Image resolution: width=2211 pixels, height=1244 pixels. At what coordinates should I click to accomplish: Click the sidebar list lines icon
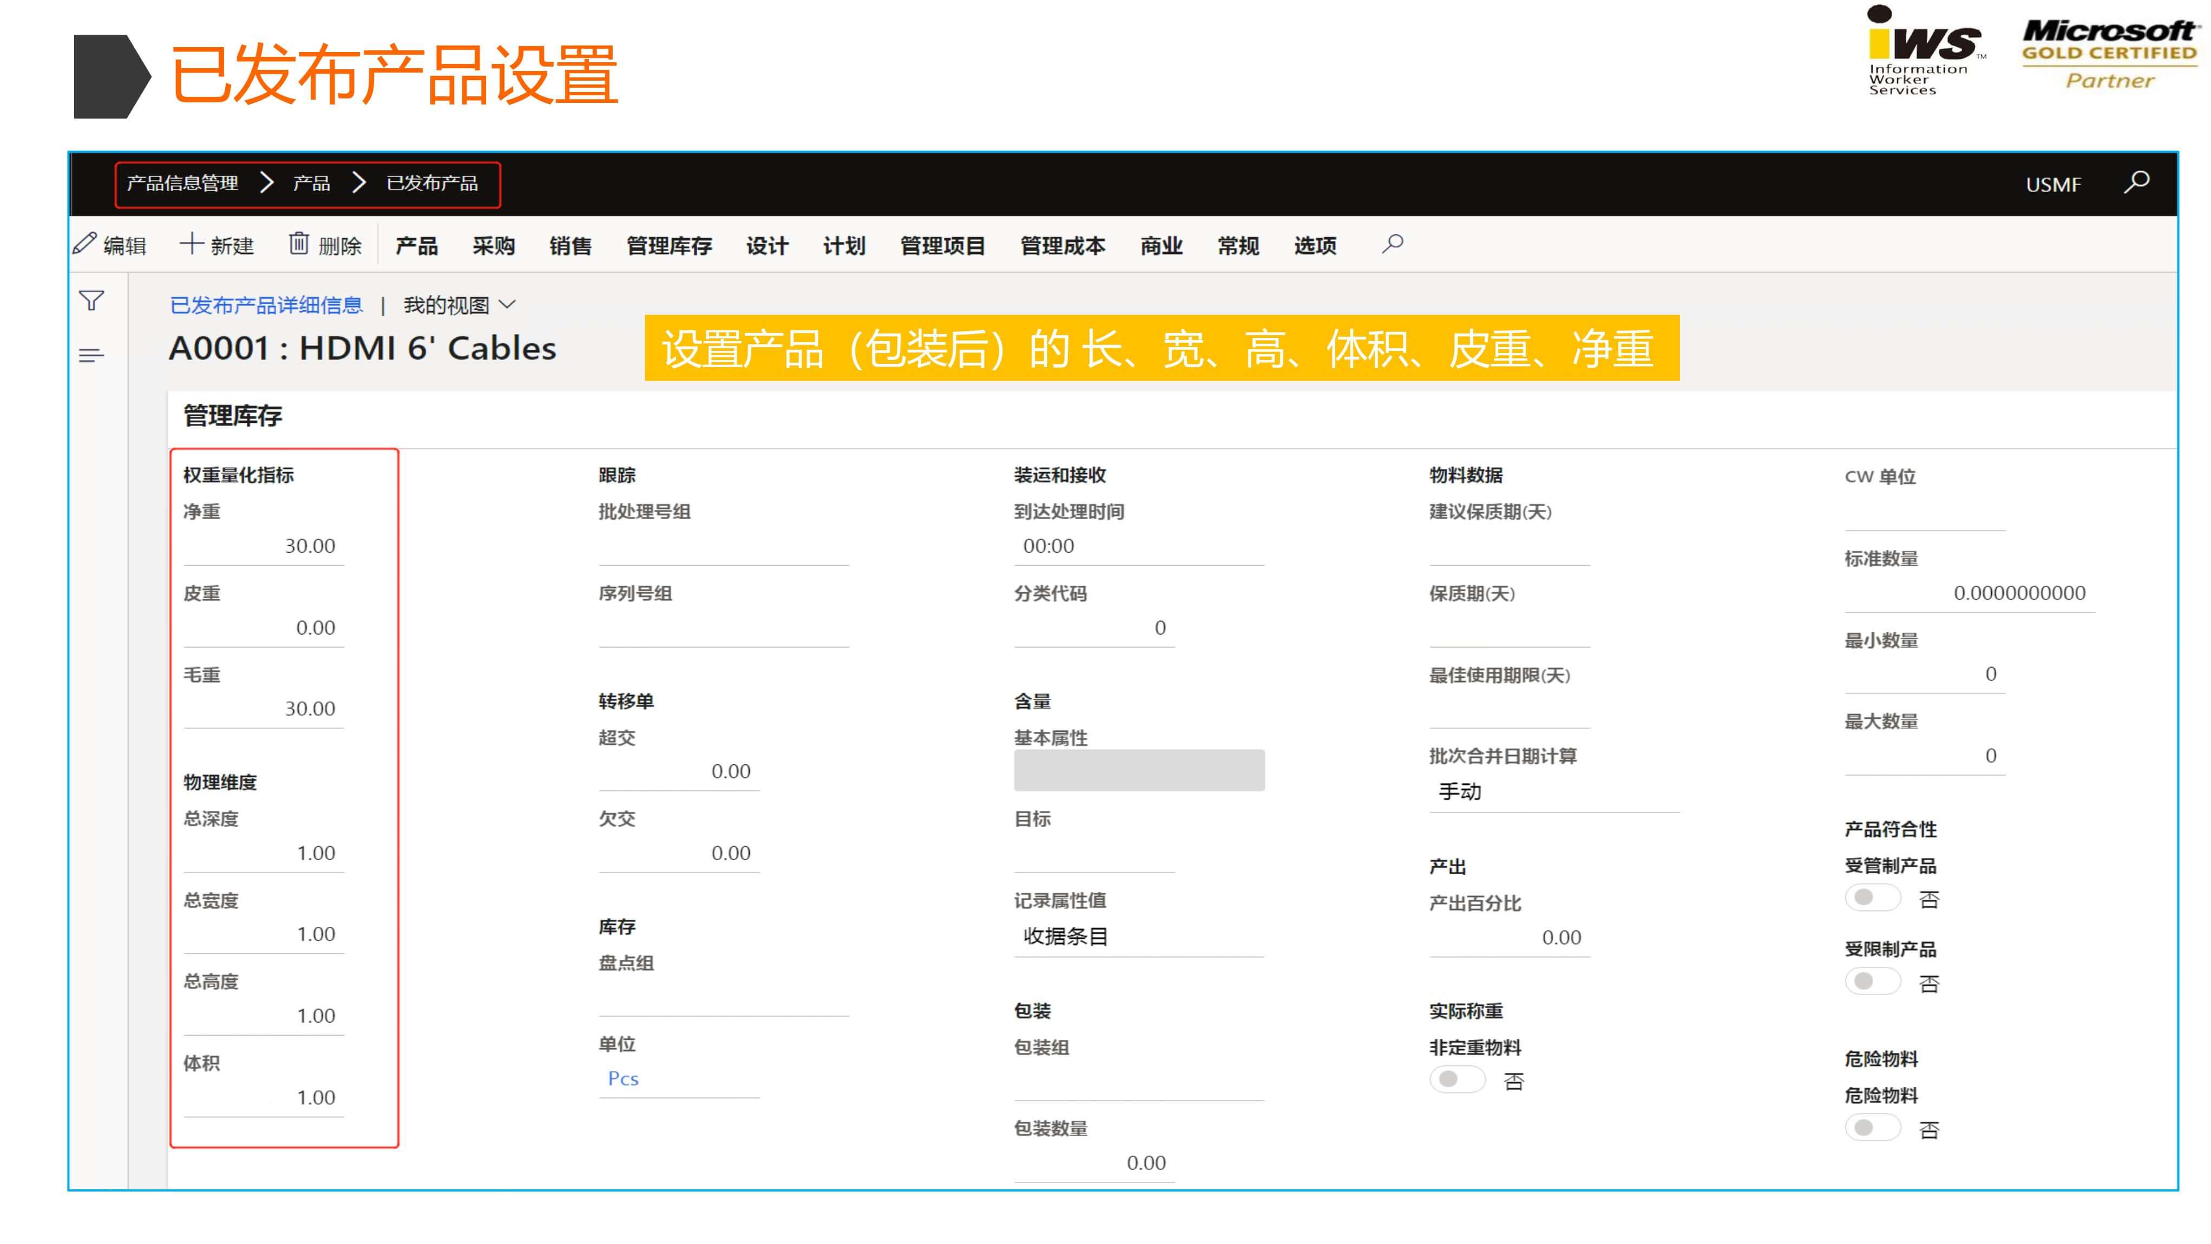tap(91, 355)
